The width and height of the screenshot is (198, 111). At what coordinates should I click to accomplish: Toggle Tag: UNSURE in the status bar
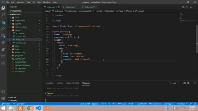point(142,104)
